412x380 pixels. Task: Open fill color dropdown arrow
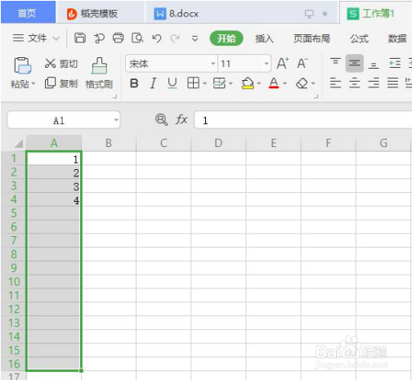point(259,83)
